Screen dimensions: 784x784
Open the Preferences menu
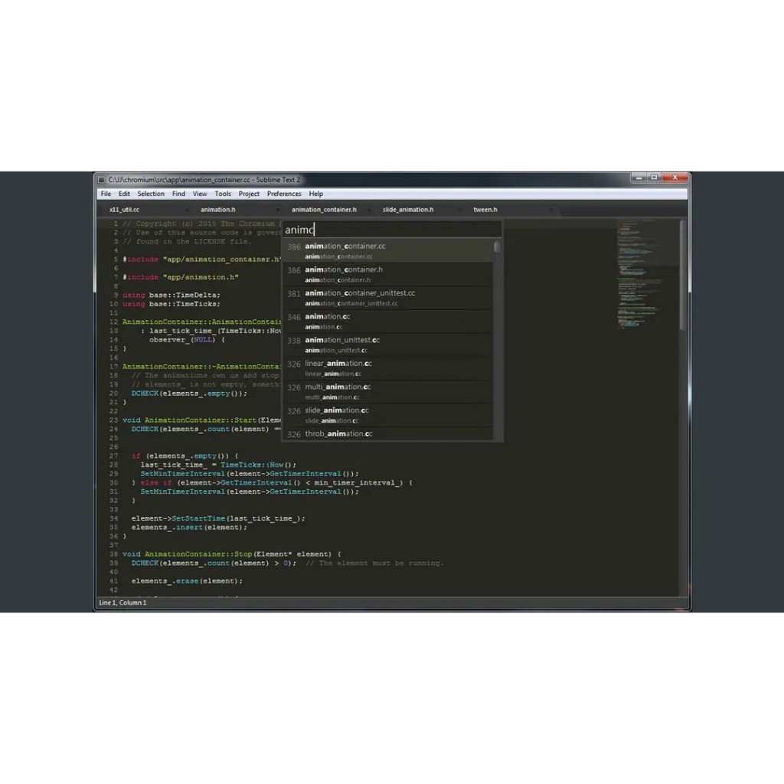pyautogui.click(x=284, y=194)
